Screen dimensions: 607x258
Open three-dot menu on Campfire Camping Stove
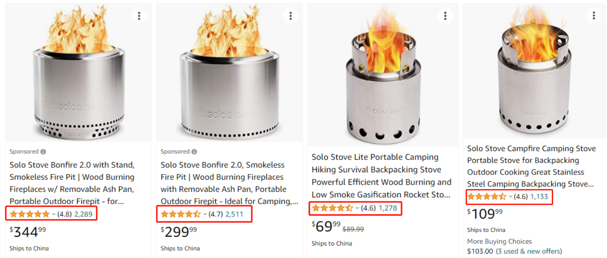(593, 16)
